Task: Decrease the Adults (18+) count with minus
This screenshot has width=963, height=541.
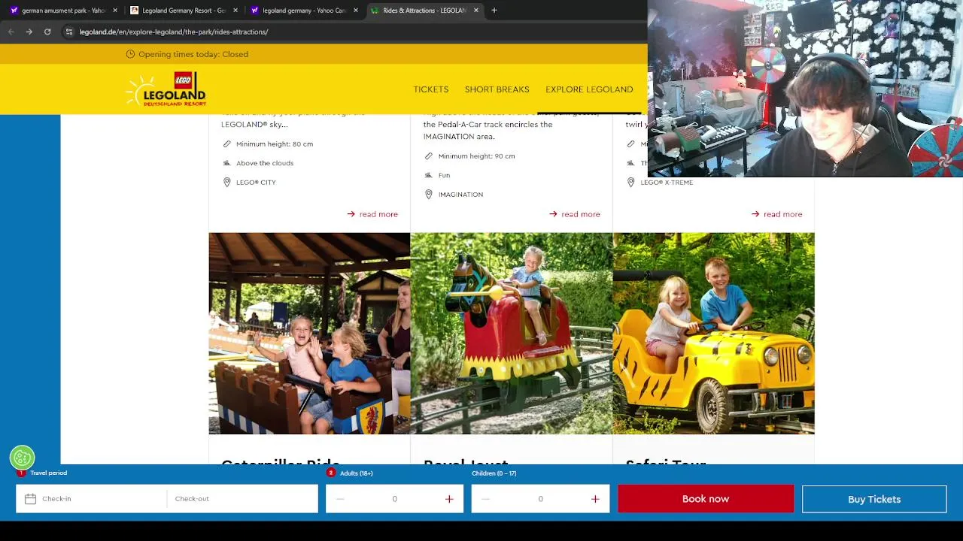Action: point(340,499)
